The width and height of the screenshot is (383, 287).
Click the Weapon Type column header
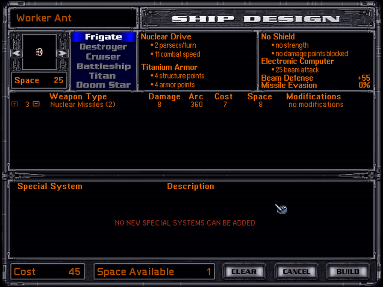[x=78, y=97]
